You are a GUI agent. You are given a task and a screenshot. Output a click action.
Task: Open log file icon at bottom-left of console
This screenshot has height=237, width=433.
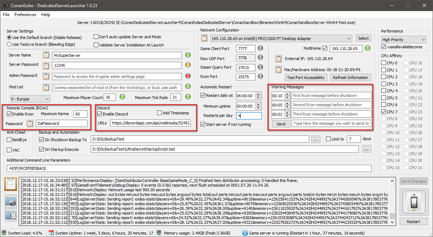10,215
